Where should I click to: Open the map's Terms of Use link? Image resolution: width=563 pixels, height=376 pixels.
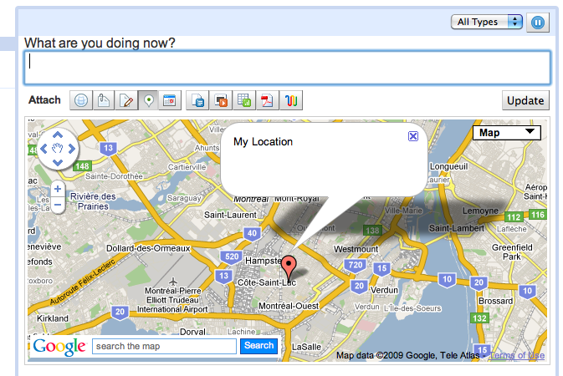[x=517, y=356]
